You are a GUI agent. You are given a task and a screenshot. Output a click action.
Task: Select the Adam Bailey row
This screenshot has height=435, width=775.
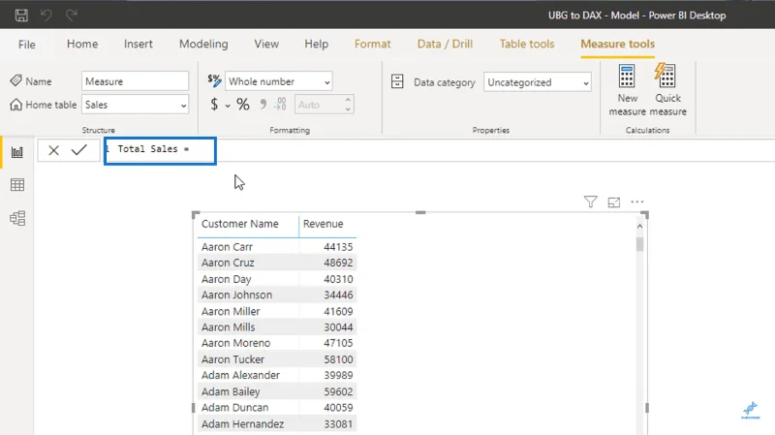point(277,392)
